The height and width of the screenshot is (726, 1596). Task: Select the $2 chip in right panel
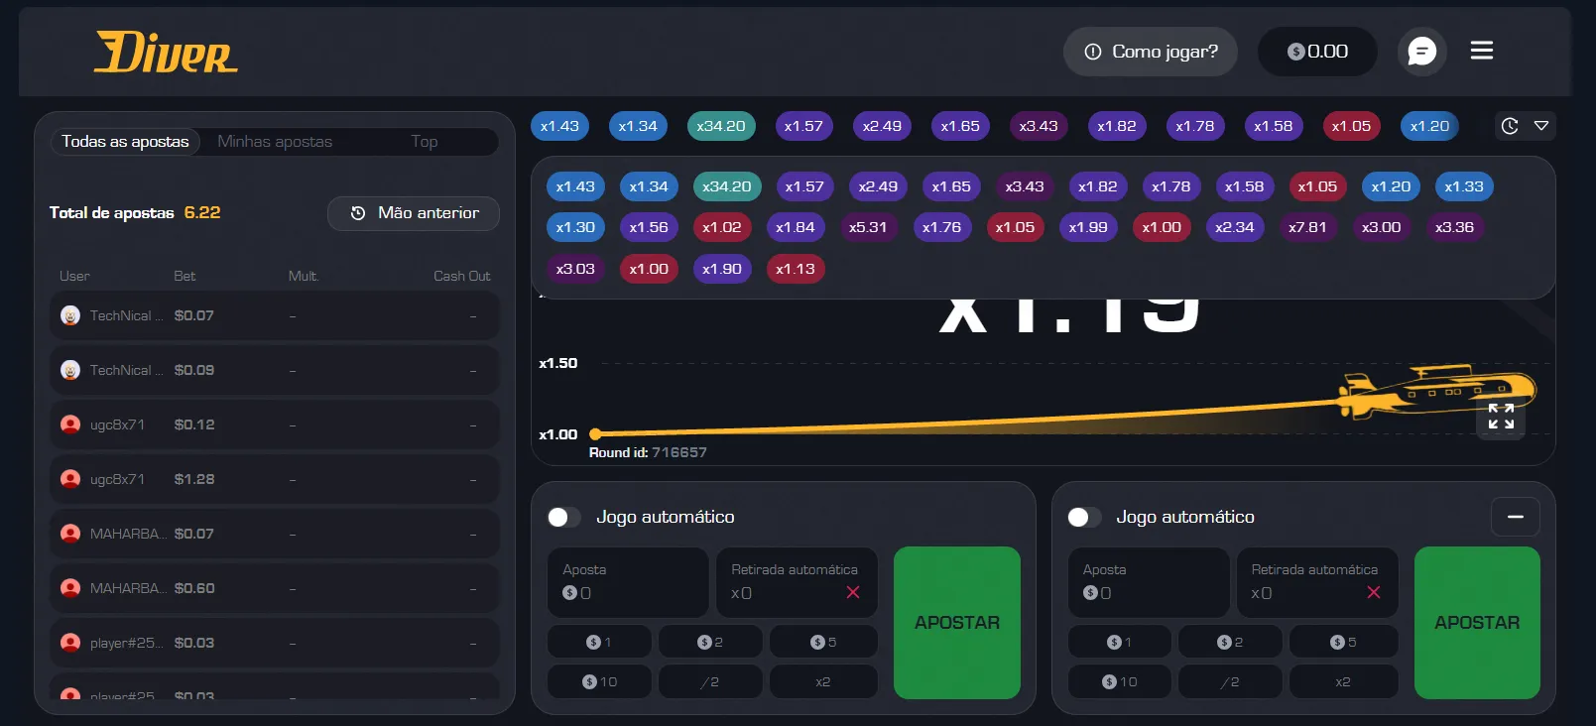tap(1231, 642)
